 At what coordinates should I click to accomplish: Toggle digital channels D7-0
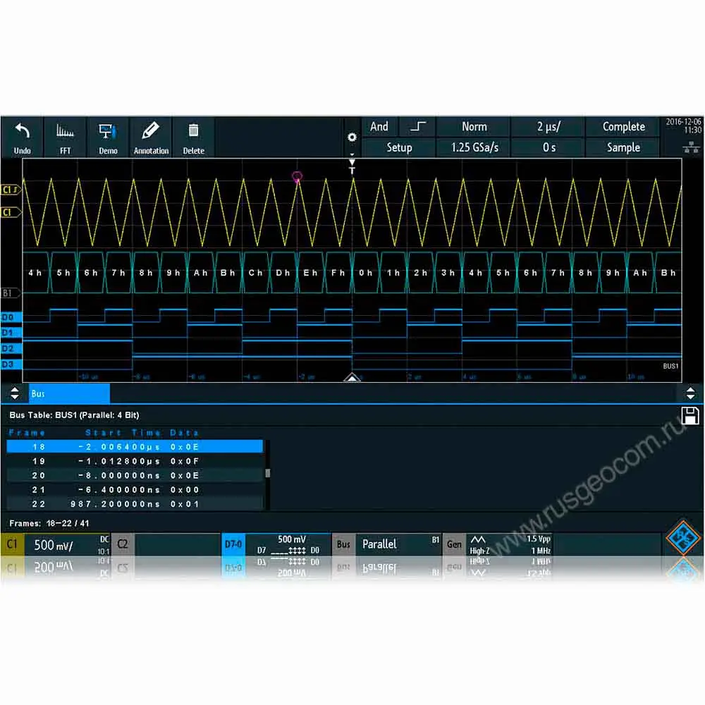coord(233,544)
